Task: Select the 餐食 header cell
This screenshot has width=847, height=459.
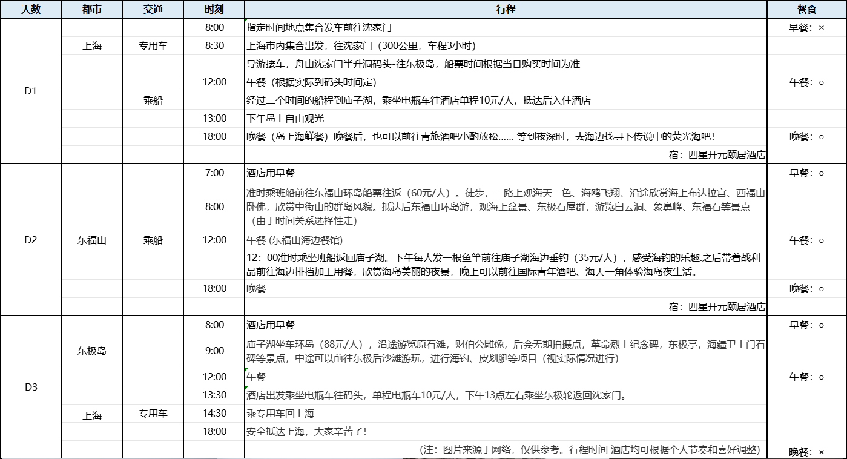Action: (x=806, y=10)
